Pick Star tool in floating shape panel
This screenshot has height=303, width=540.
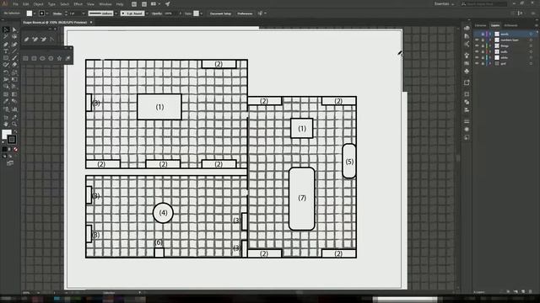59,58
